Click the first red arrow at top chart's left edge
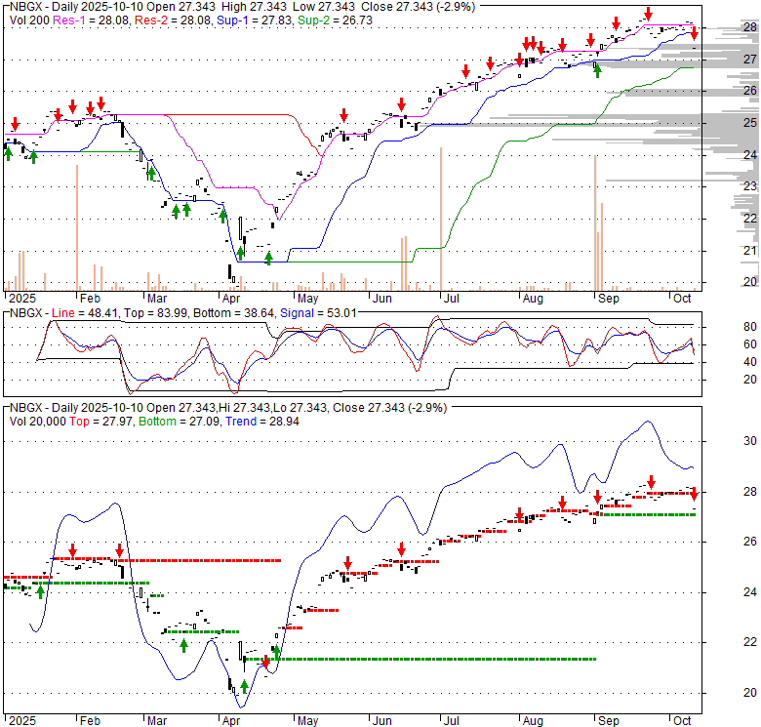 [15, 124]
